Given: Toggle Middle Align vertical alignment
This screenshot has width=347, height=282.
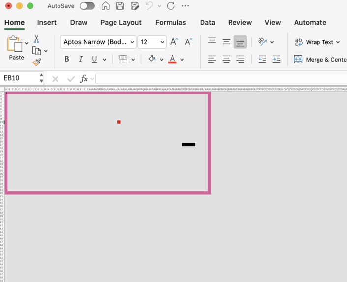Looking at the screenshot, I should tap(226, 42).
